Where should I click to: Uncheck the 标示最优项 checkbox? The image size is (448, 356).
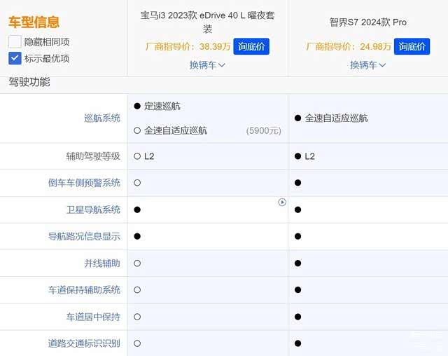15,58
